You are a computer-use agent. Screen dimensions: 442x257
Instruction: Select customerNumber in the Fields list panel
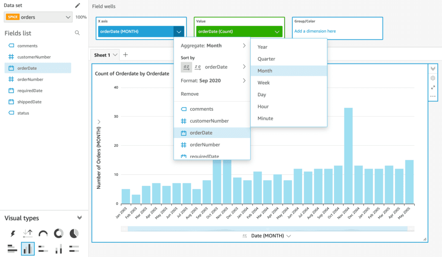coord(38,57)
